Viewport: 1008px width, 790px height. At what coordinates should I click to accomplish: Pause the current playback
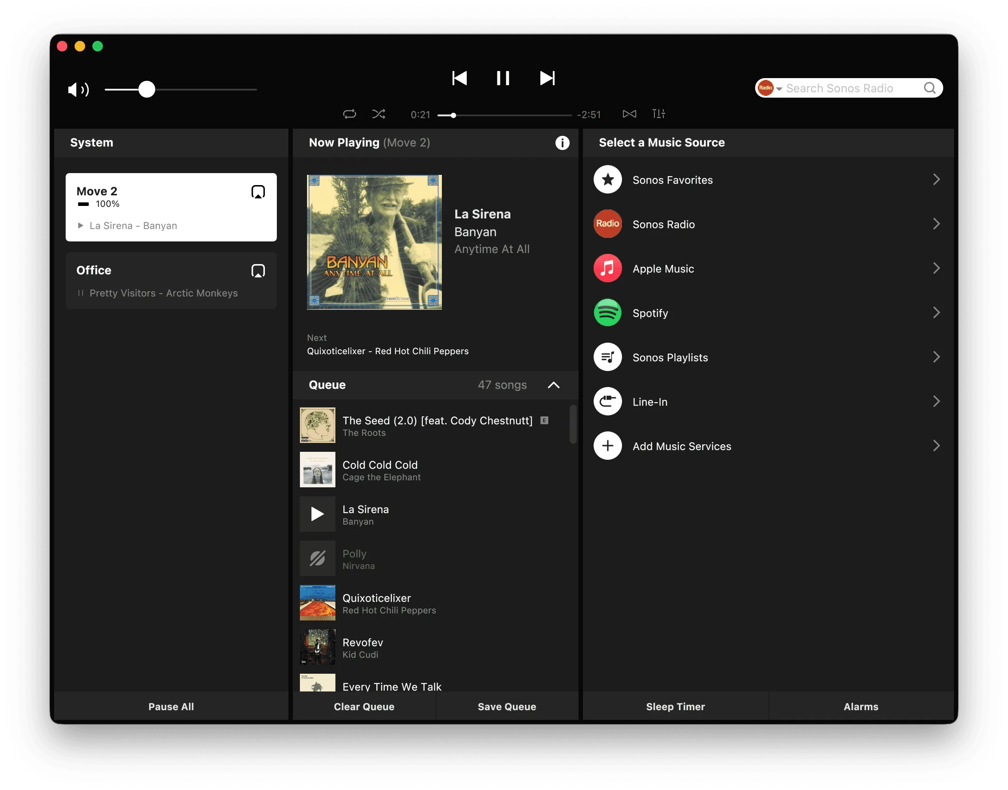pos(503,78)
